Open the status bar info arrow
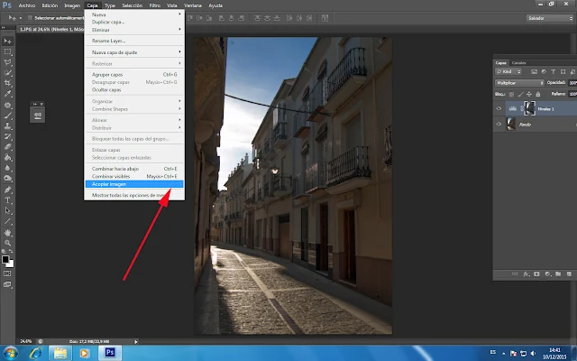 (136, 341)
